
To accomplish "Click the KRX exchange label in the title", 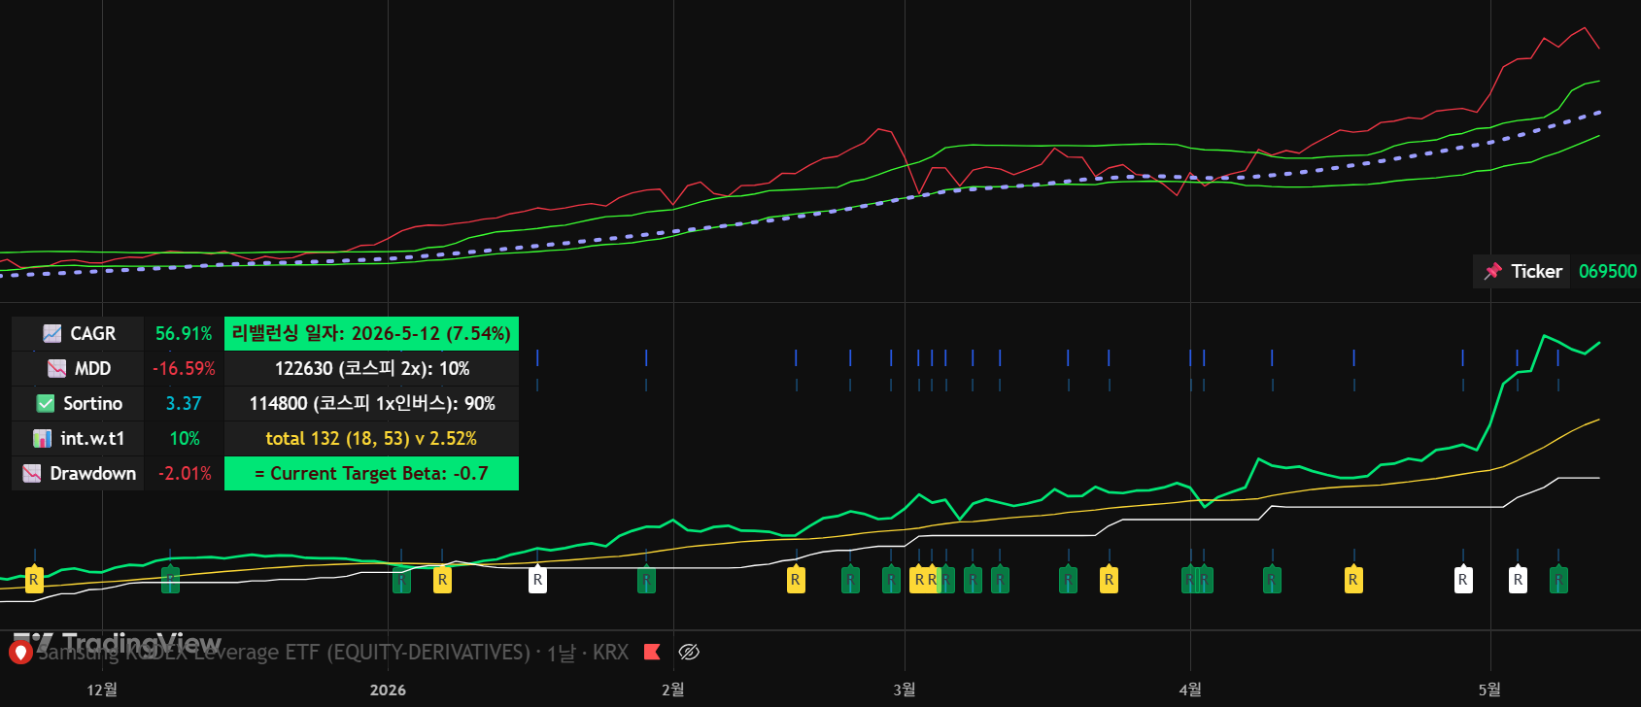I will click(611, 653).
